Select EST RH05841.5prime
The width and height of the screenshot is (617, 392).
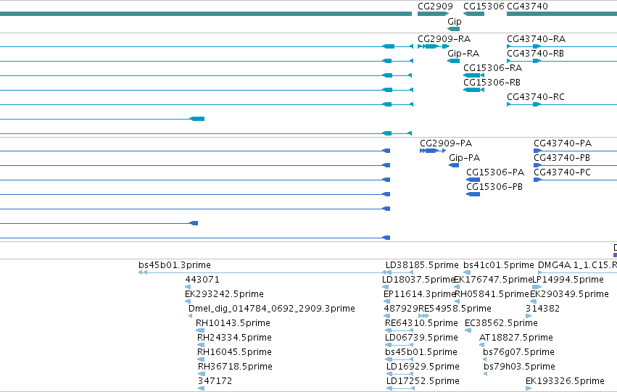[492, 294]
